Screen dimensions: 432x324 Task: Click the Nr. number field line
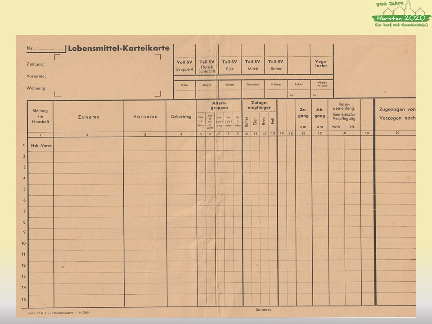click(x=50, y=49)
